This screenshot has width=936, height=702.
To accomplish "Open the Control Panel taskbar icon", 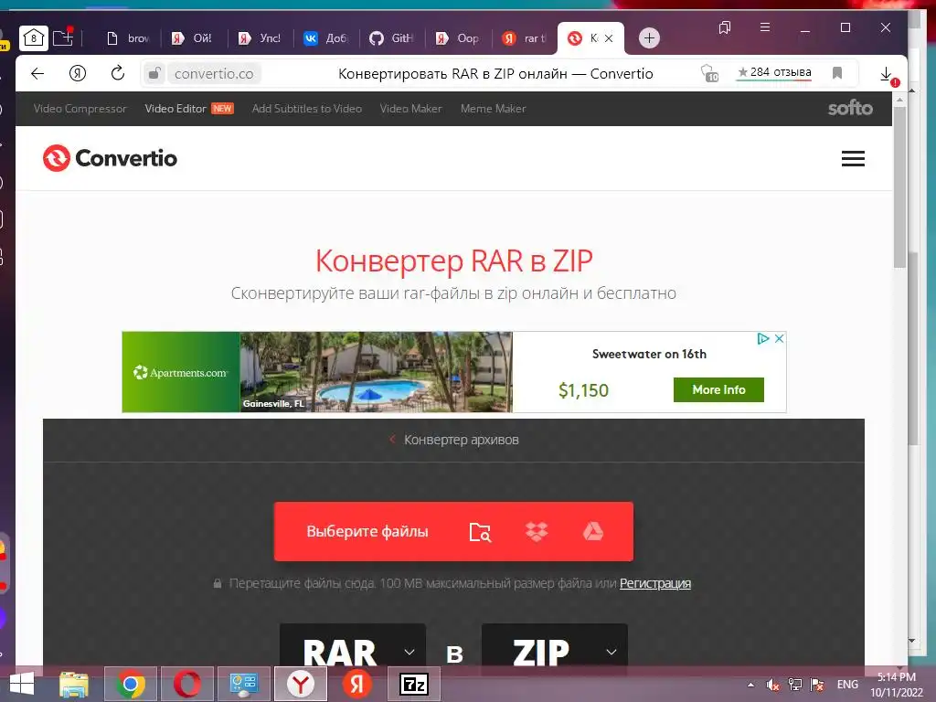I will [243, 684].
